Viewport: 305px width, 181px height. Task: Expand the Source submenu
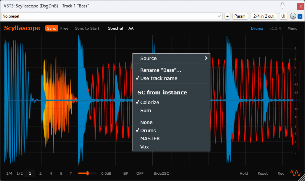171,58
